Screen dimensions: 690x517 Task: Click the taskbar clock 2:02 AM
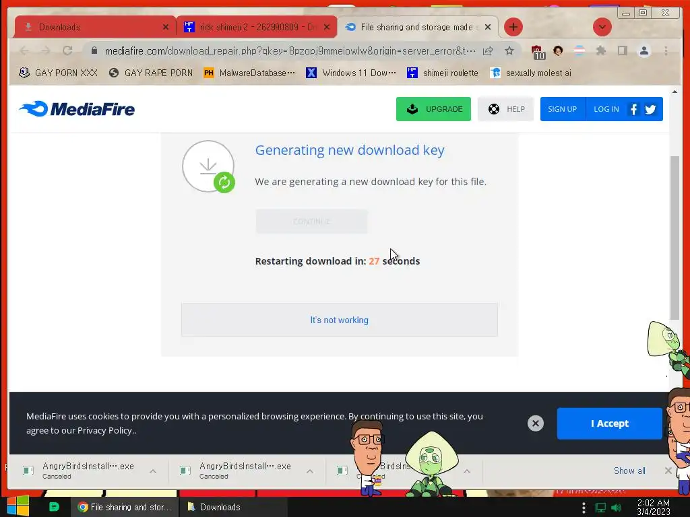(654, 508)
